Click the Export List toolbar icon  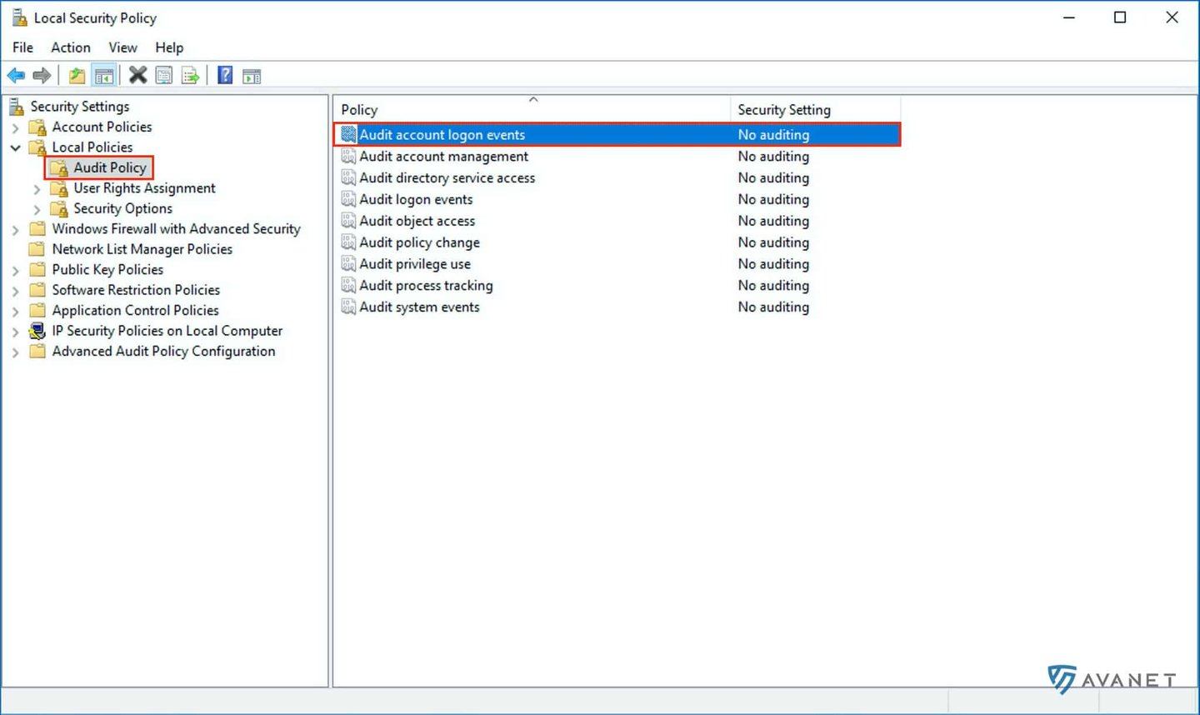point(191,76)
